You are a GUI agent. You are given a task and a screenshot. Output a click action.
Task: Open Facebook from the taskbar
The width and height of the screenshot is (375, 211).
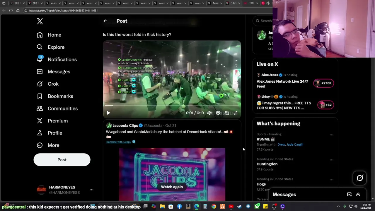click(180, 207)
